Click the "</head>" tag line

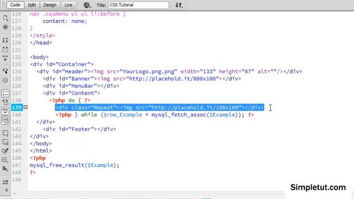41,43
